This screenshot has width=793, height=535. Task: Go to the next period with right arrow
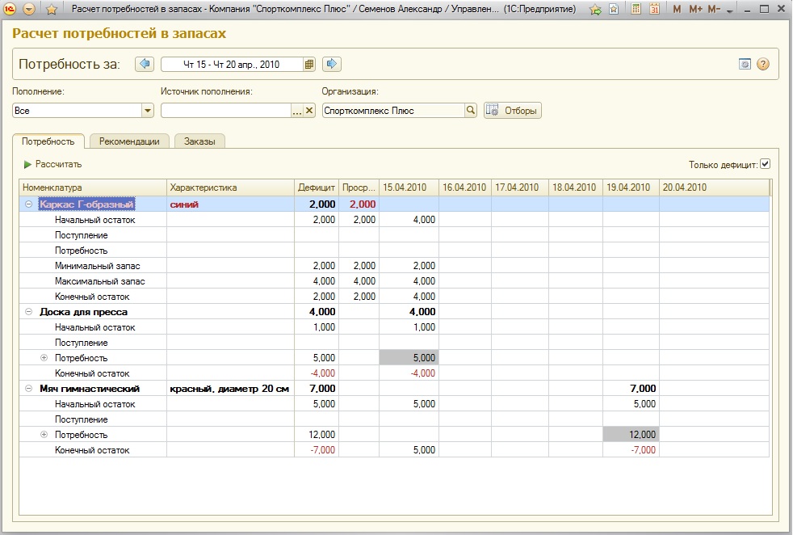point(331,65)
